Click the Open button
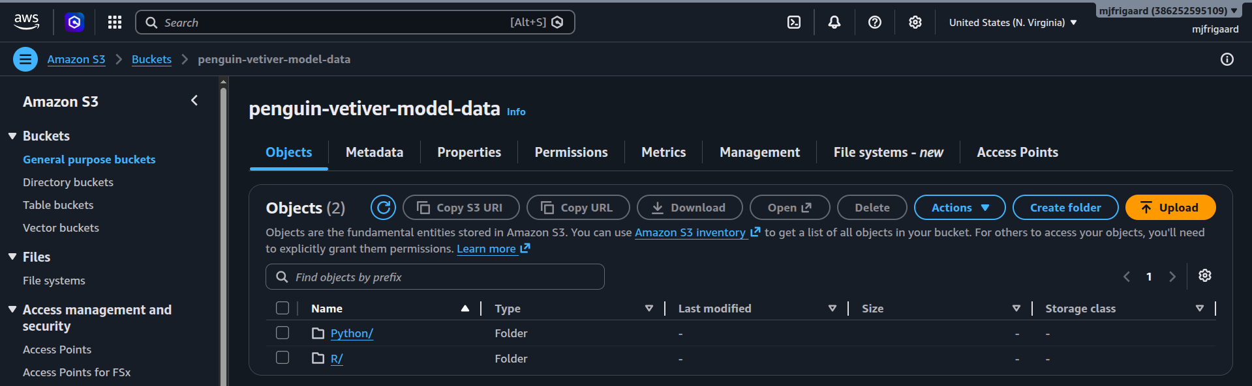The width and height of the screenshot is (1252, 386). [790, 208]
